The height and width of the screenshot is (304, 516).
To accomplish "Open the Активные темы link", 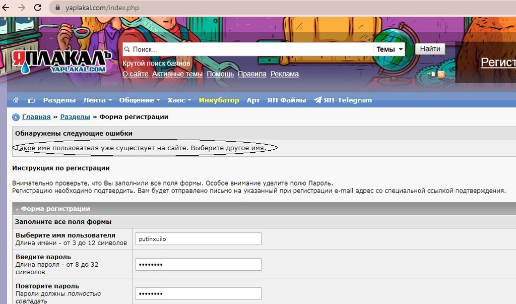I will point(177,74).
